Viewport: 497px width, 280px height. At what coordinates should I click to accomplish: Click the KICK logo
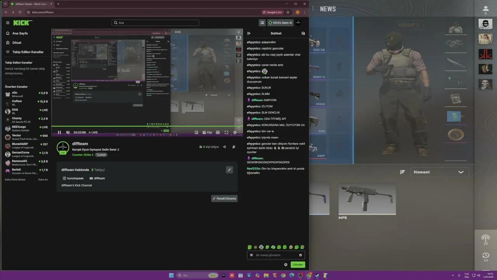[x=22, y=23]
